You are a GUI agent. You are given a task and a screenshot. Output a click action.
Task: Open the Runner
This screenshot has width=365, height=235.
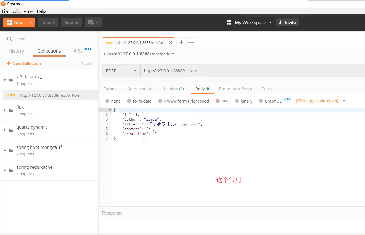(72, 23)
